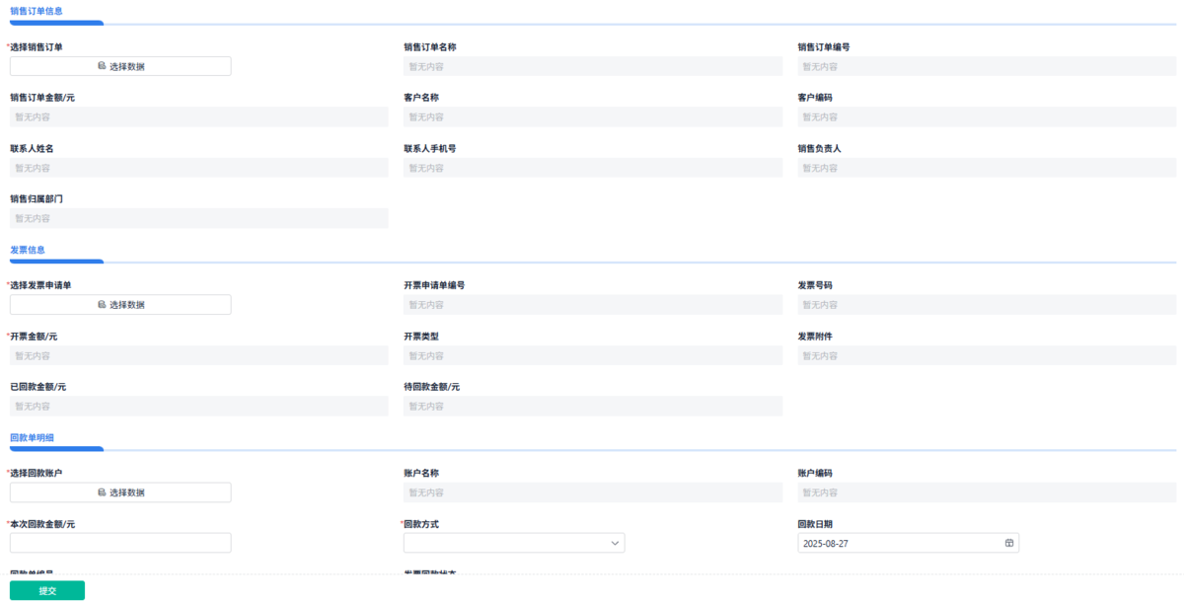This screenshot has width=1184, height=604.
Task: Click the 销售订单编号 field
Action: pyautogui.click(x=987, y=66)
